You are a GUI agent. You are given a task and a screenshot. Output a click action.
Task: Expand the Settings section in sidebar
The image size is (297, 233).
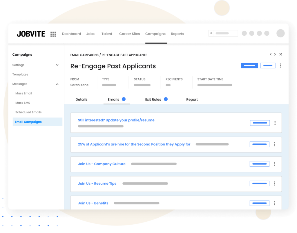click(57, 65)
